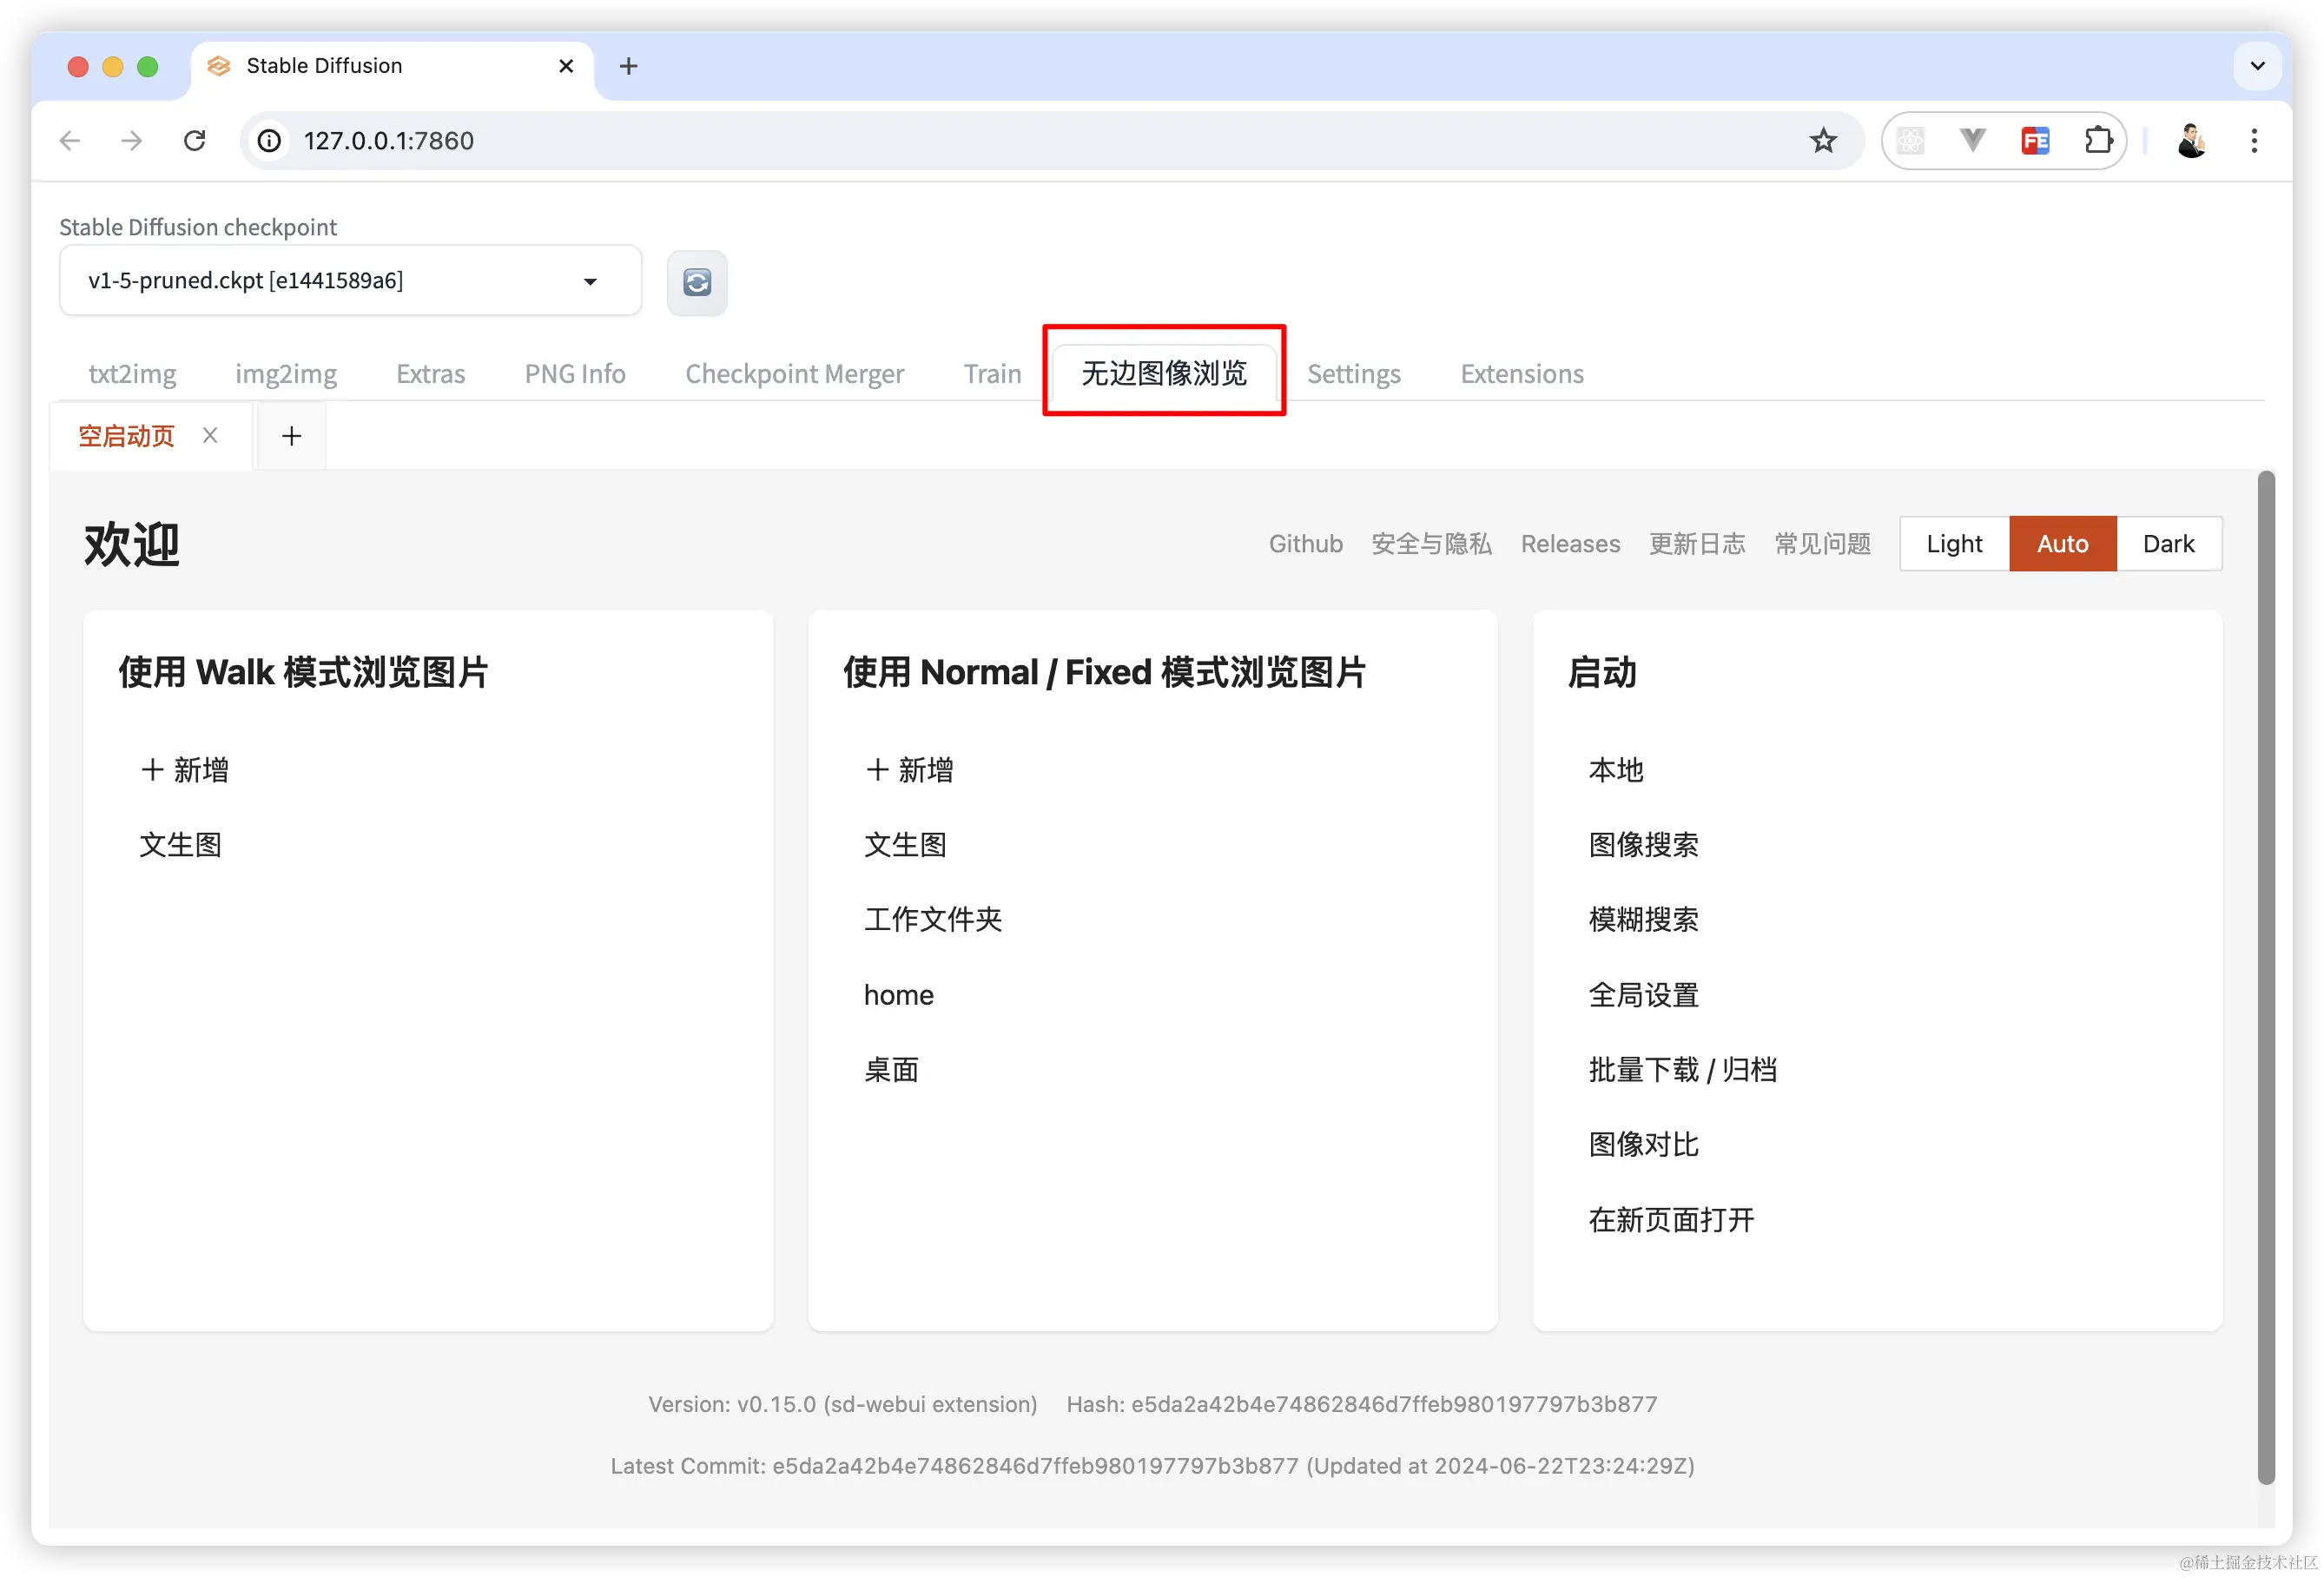Click the site info icon in address bar
The width and height of the screenshot is (2324, 1577).
pos(269,141)
